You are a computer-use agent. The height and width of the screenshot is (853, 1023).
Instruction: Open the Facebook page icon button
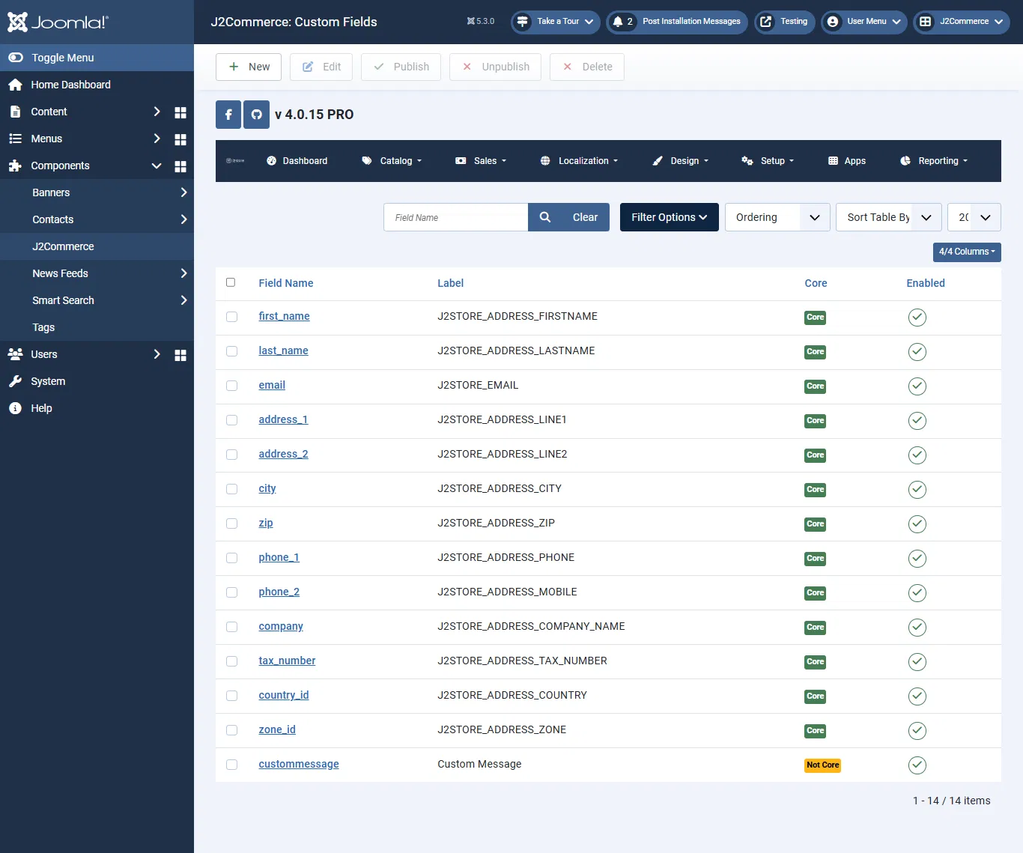coord(228,115)
